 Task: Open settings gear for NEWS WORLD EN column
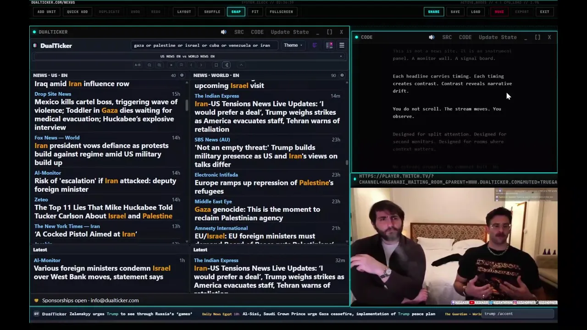coord(342,75)
